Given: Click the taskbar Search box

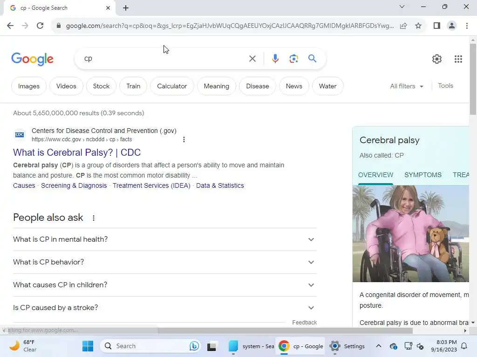Looking at the screenshot, I should [150, 346].
